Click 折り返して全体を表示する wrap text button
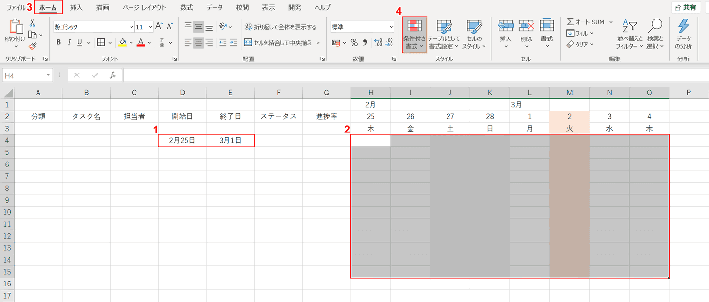709x302 pixels. click(280, 27)
